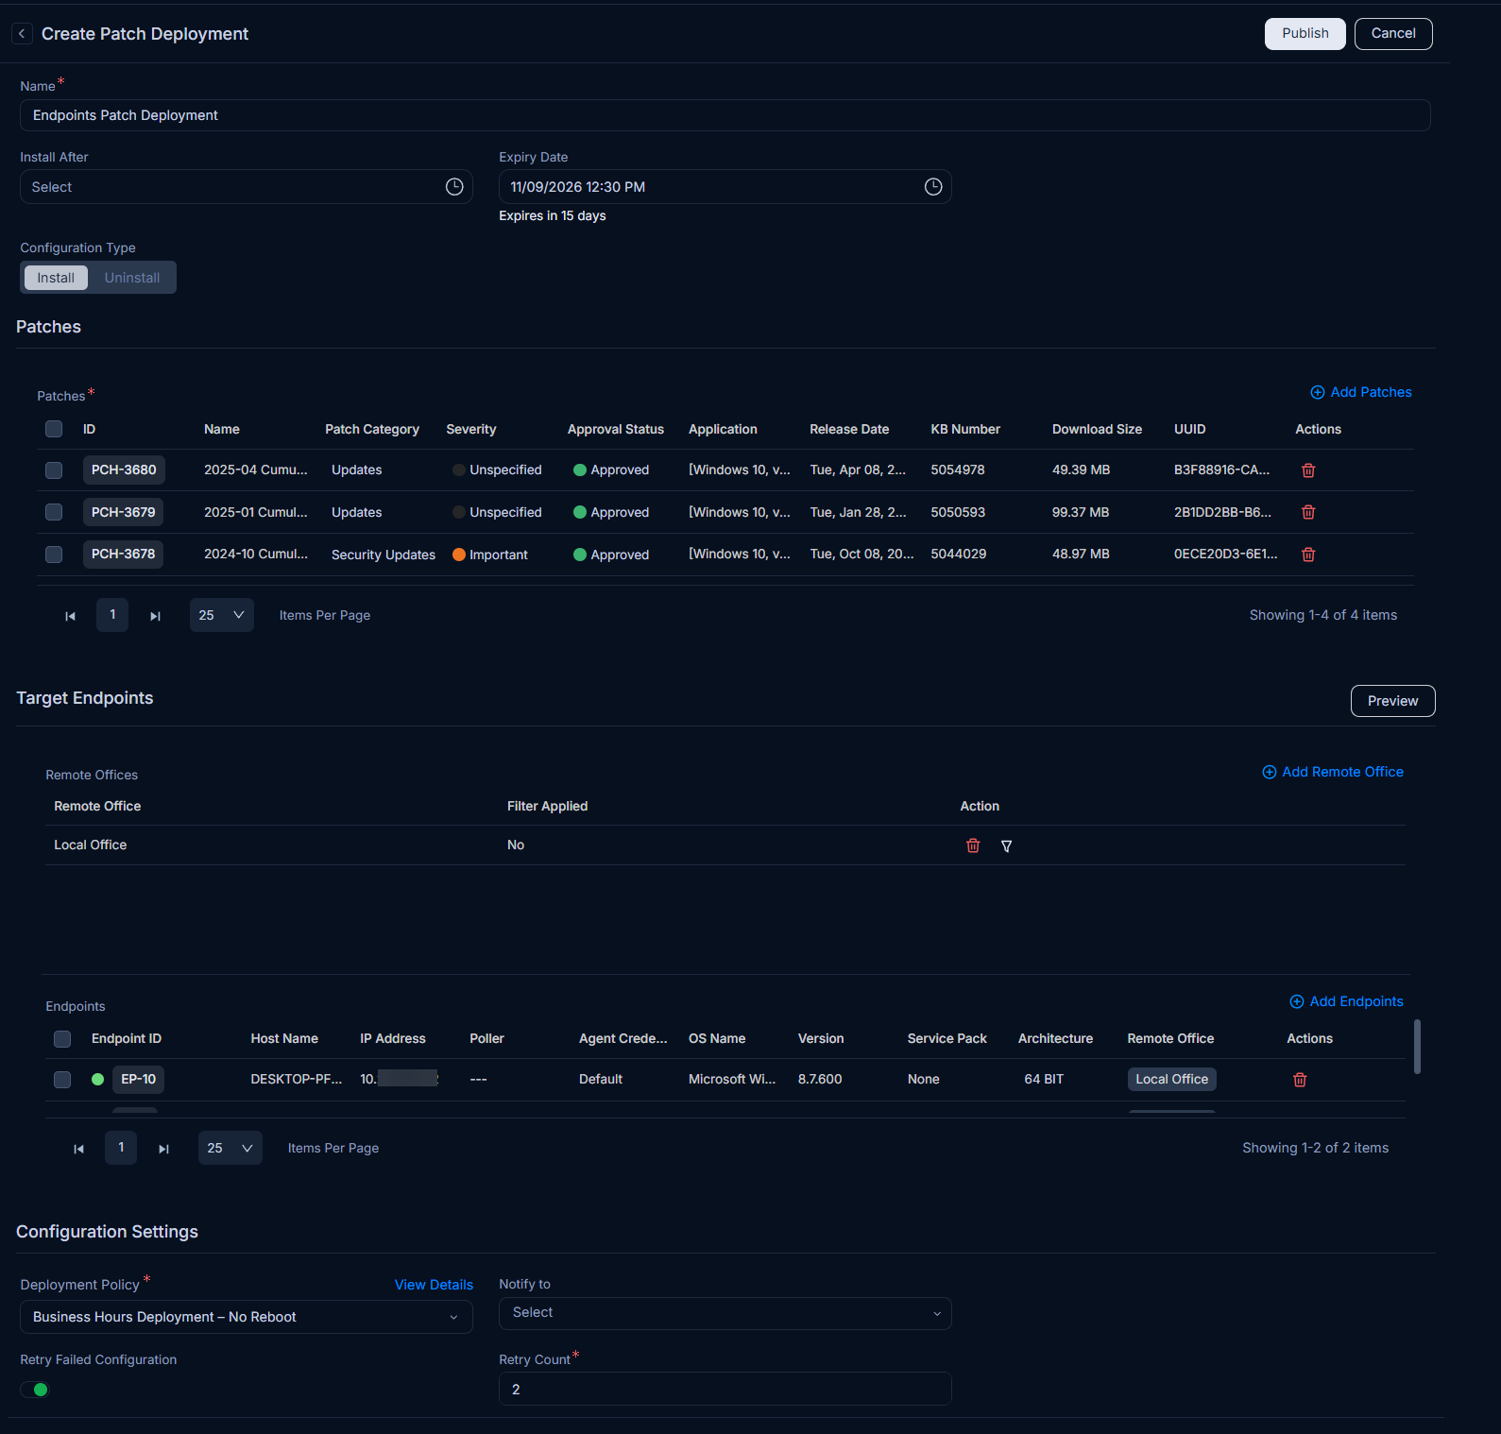Click the Install After field

tap(247, 187)
